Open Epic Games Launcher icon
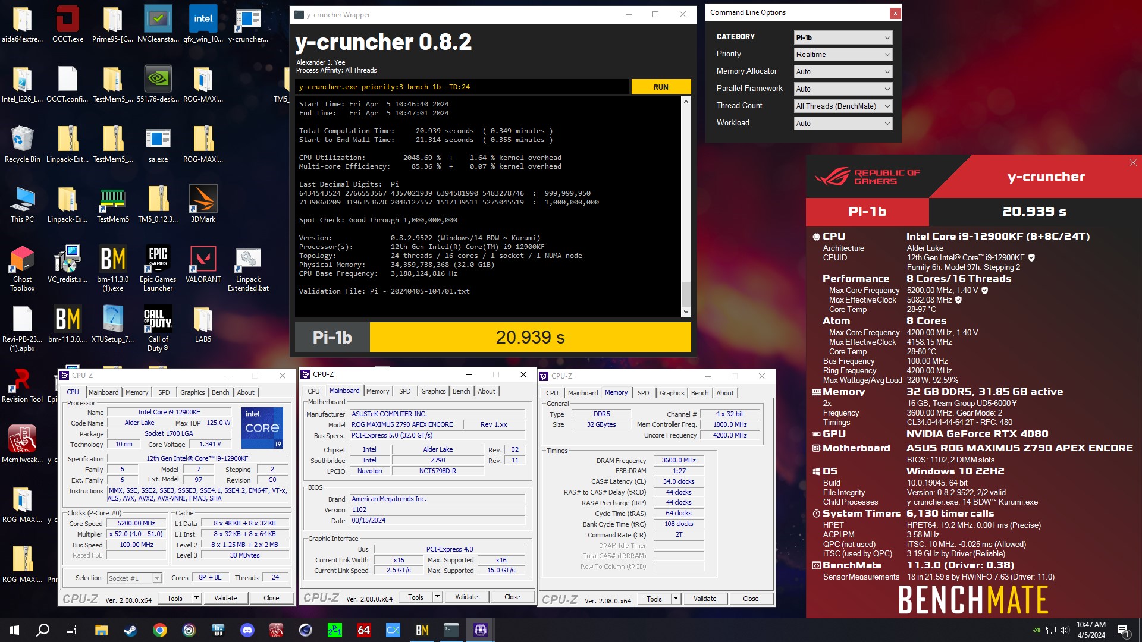The width and height of the screenshot is (1142, 642). [158, 269]
